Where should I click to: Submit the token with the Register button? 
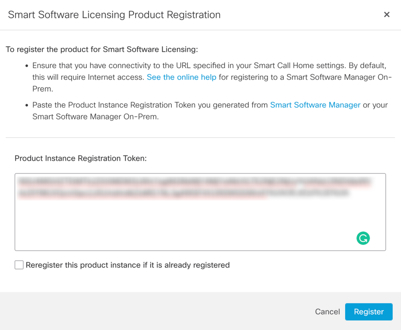368,312
